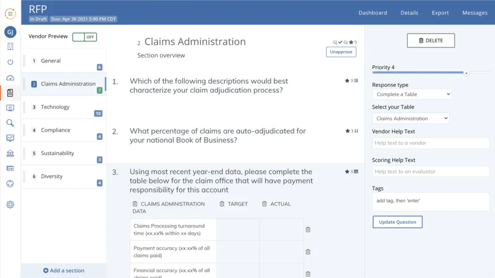The width and height of the screenshot is (495, 278).
Task: Click the Update Question button
Action: 398,222
